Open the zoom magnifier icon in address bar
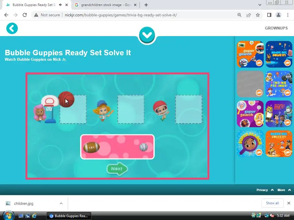 tap(239, 15)
